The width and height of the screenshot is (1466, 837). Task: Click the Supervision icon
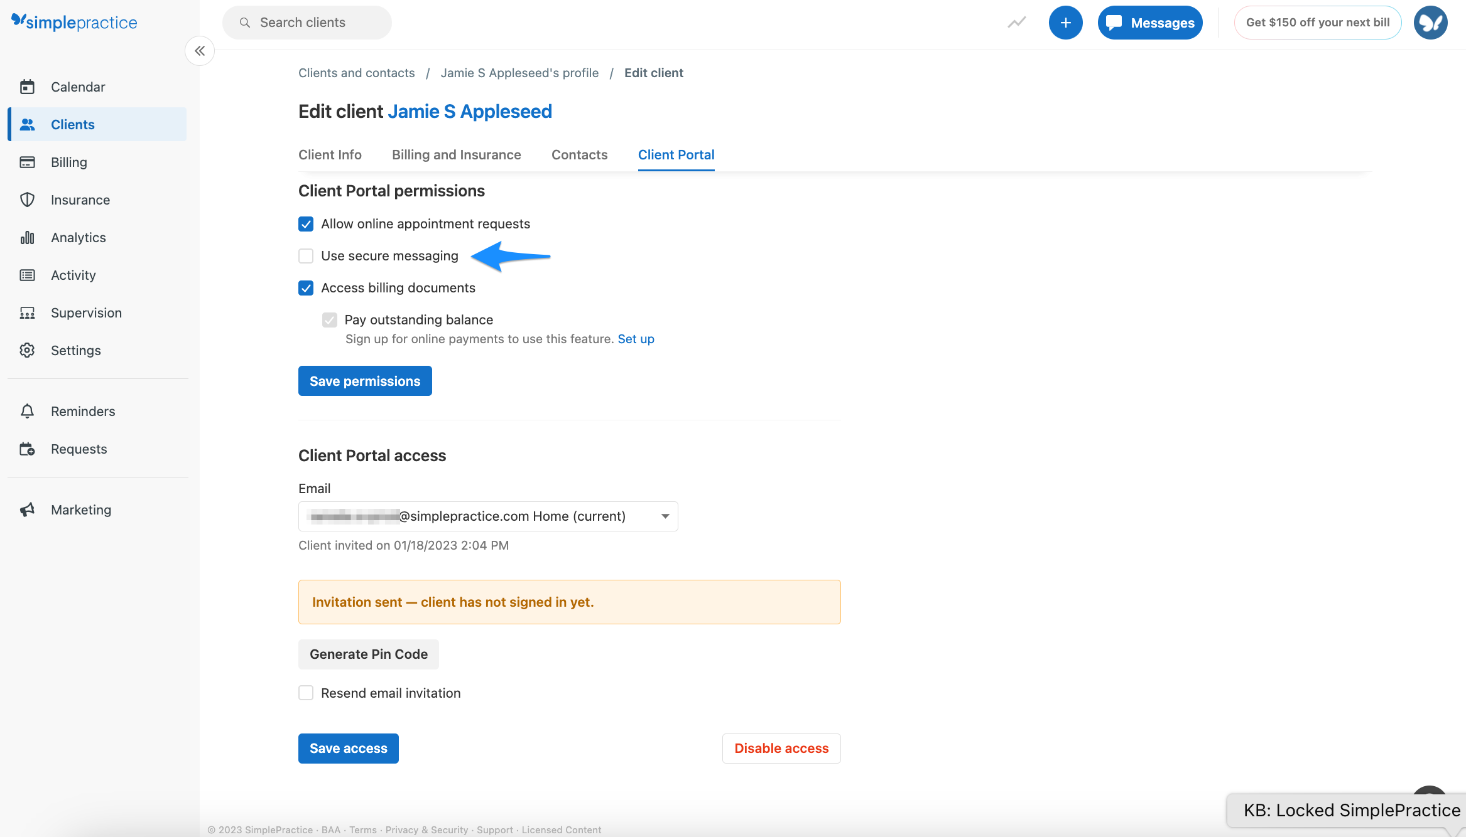[x=27, y=312]
